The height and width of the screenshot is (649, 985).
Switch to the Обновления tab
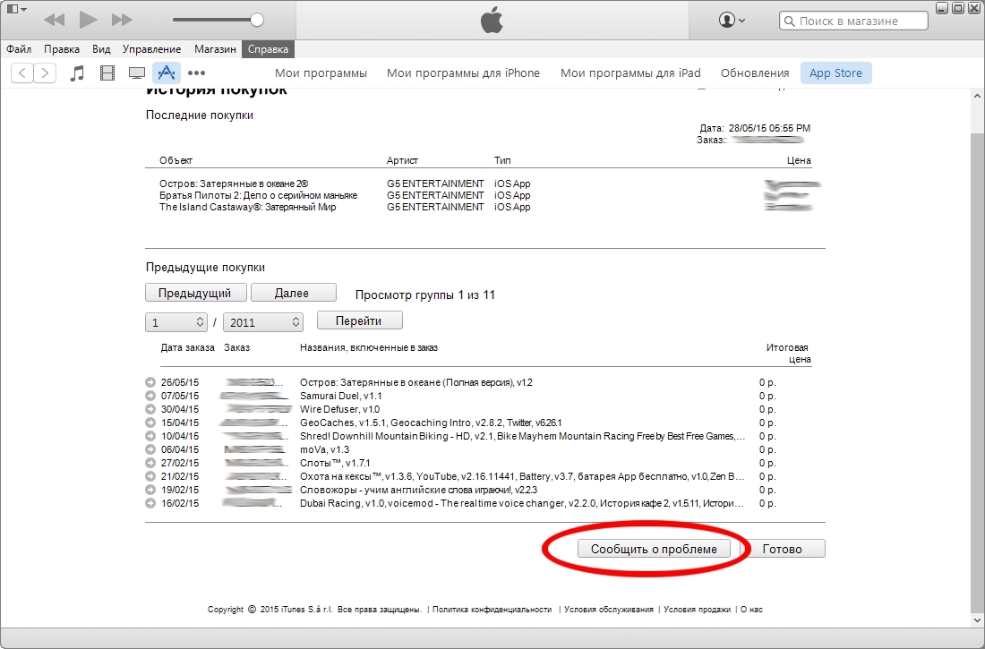[755, 73]
